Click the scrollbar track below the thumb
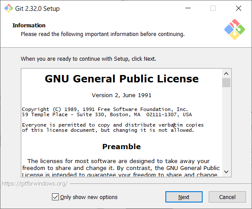This screenshot has height=209, width=252. tap(226, 127)
